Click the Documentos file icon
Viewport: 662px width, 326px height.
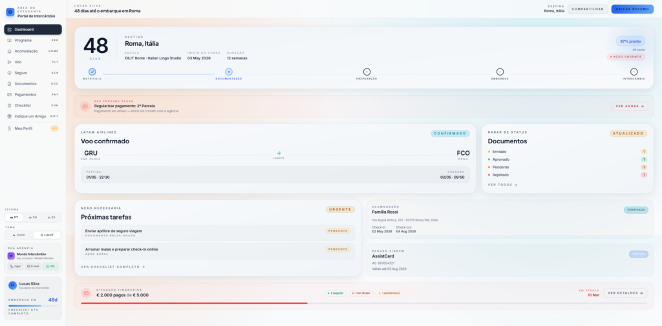[9, 83]
